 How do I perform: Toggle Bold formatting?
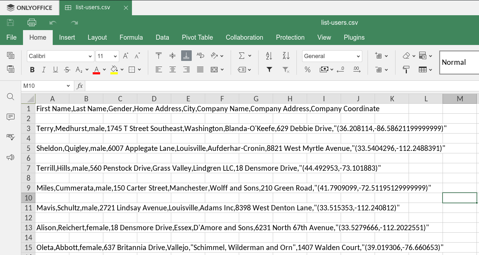click(32, 70)
